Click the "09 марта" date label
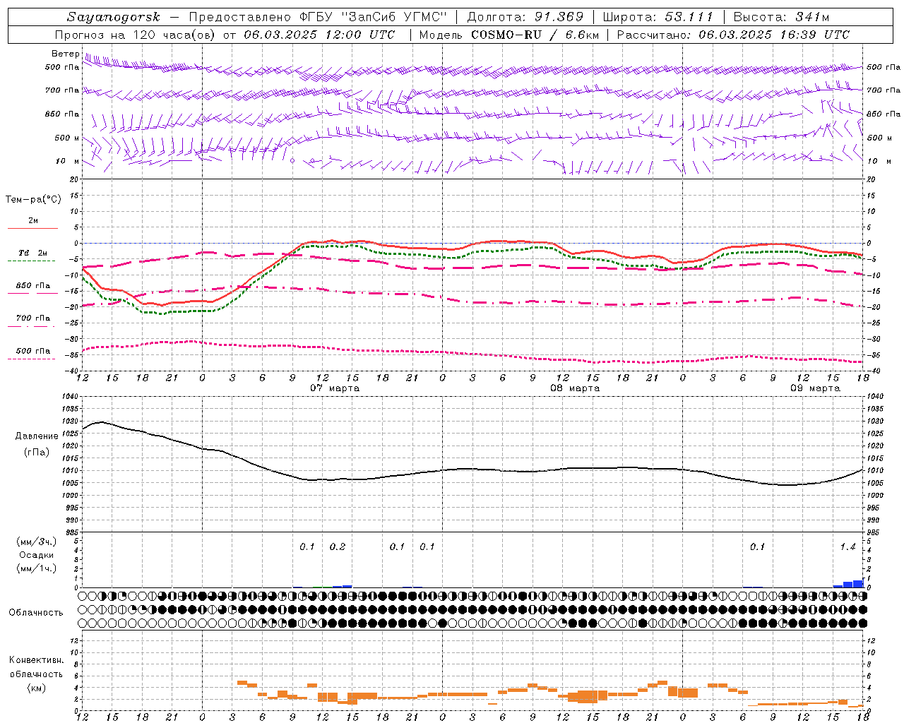Image resolution: width=904 pixels, height=723 pixels. [815, 388]
